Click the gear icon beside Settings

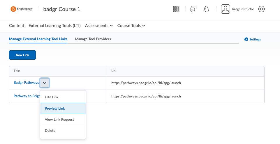point(246,39)
